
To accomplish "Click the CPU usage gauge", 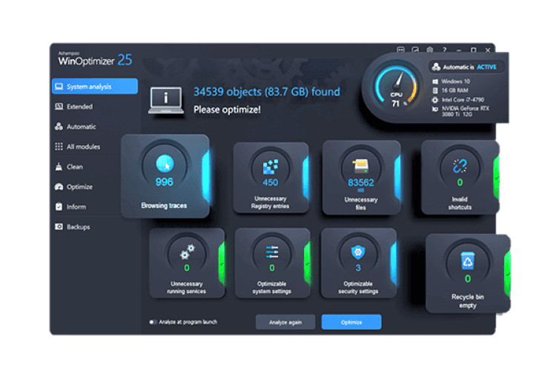I will 397,86.
